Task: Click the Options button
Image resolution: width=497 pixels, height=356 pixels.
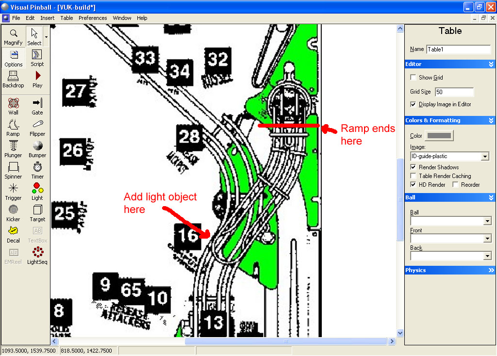Action: click(14, 58)
